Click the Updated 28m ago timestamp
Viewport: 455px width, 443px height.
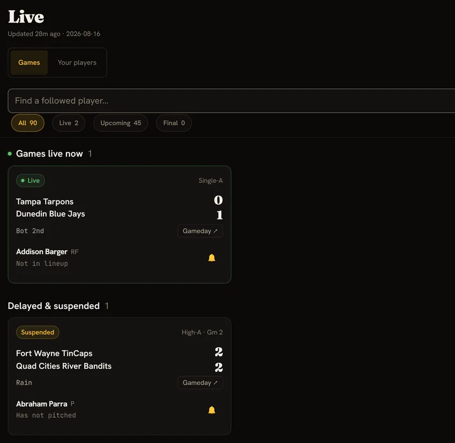[34, 34]
